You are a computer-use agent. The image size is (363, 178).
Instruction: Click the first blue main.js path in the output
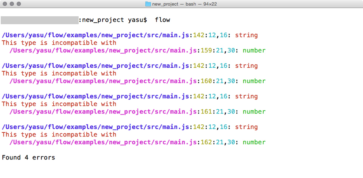point(95,36)
